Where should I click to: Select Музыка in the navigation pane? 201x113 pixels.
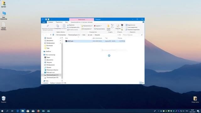pyautogui.click(x=49, y=67)
